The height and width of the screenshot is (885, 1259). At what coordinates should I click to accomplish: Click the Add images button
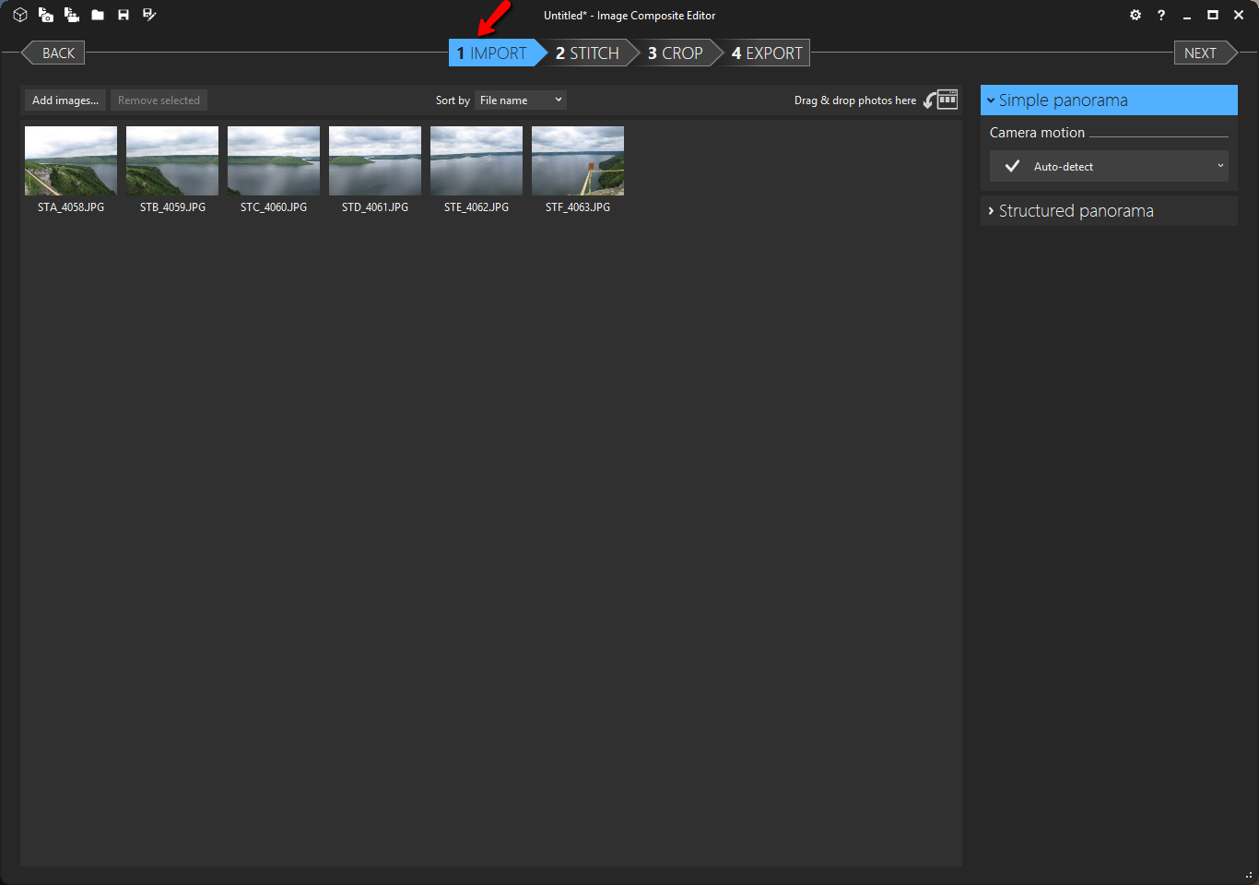(x=65, y=100)
